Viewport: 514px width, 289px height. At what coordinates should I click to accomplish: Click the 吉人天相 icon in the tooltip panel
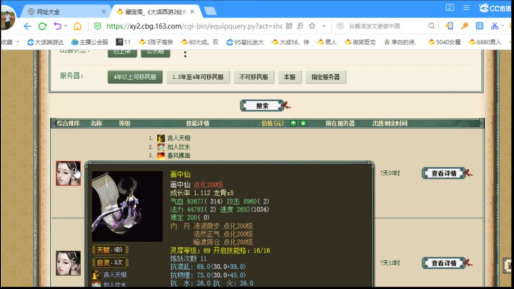(96, 275)
